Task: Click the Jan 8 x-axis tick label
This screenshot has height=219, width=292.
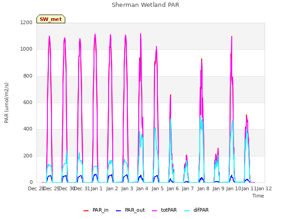Action: [203, 188]
